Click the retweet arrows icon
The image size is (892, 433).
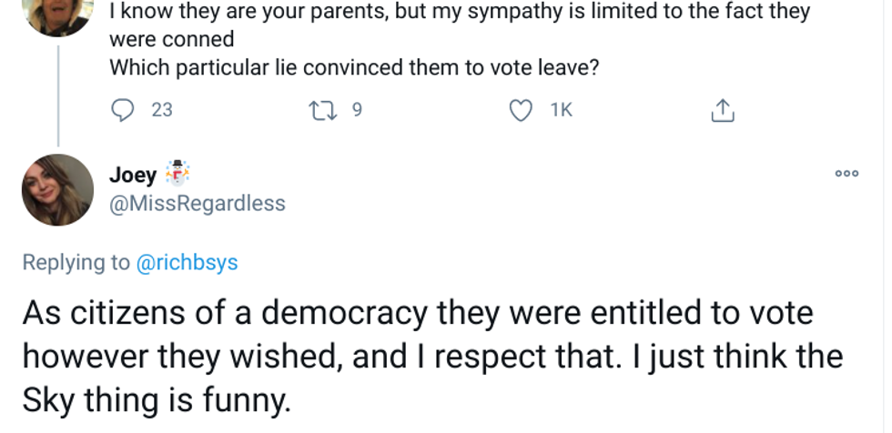point(322,110)
